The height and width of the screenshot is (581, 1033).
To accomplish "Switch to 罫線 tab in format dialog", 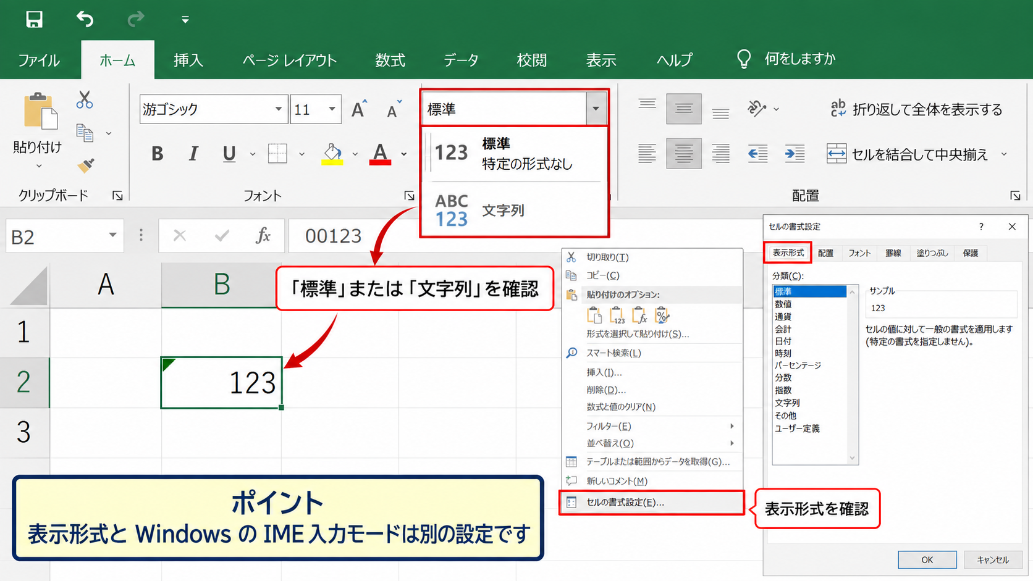I will click(x=893, y=253).
